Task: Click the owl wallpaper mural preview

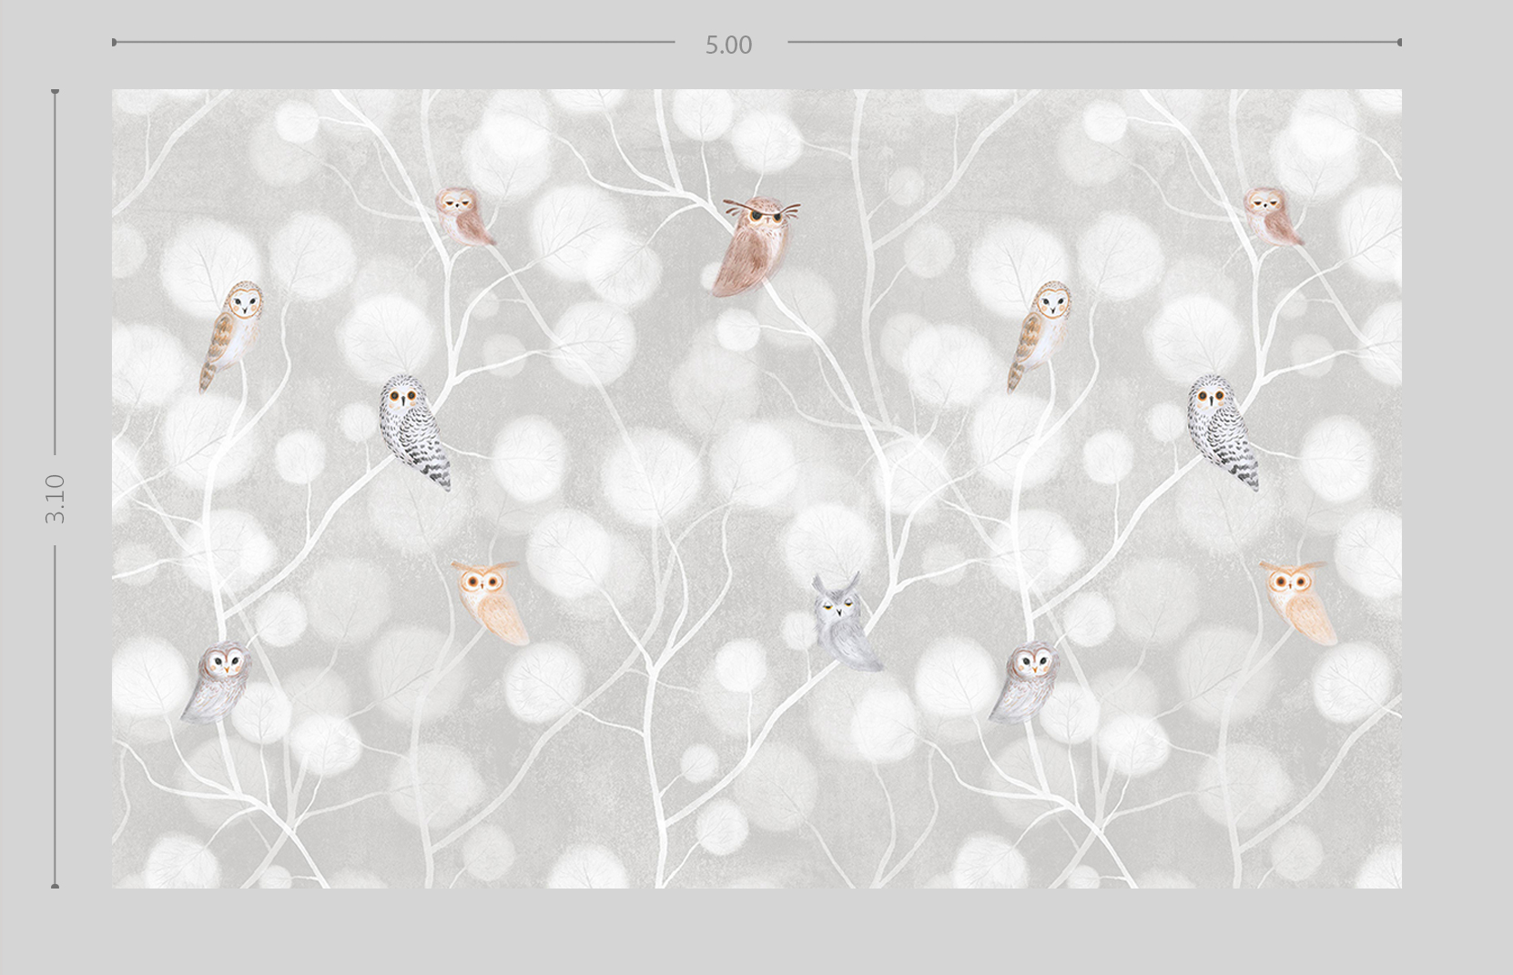Action: pos(756,489)
